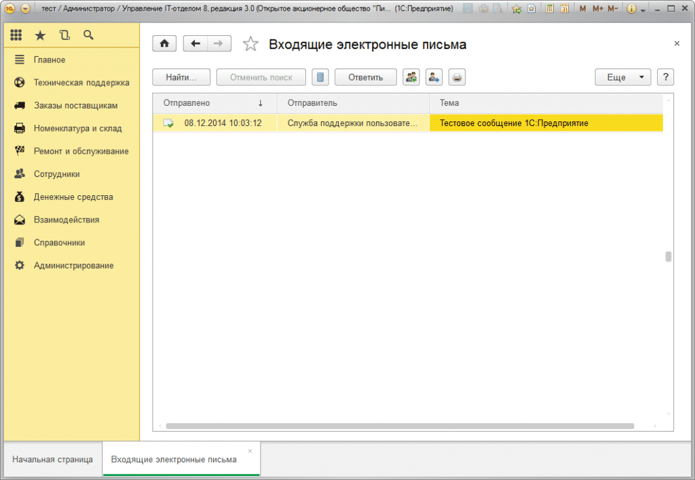Viewport: 695px width, 480px height.
Task: Click the printer icon in title bar
Action: [483, 8]
